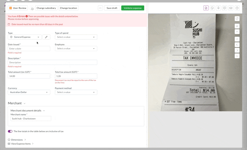Pan the receipt image down

237,56
